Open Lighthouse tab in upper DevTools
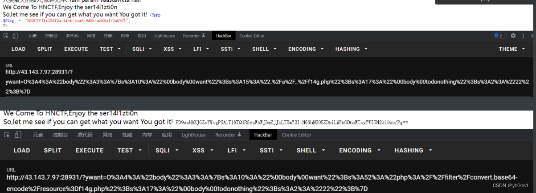The height and width of the screenshot is (193, 536). [164, 36]
